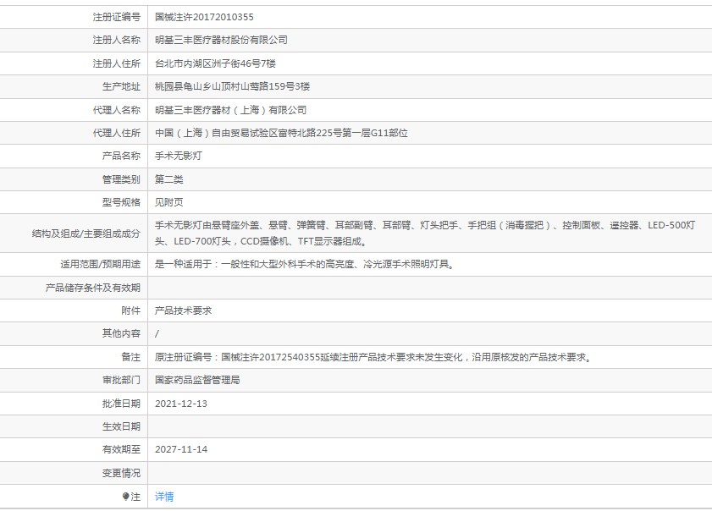
Task: Click the 产品名称 label
Action: (x=121, y=156)
